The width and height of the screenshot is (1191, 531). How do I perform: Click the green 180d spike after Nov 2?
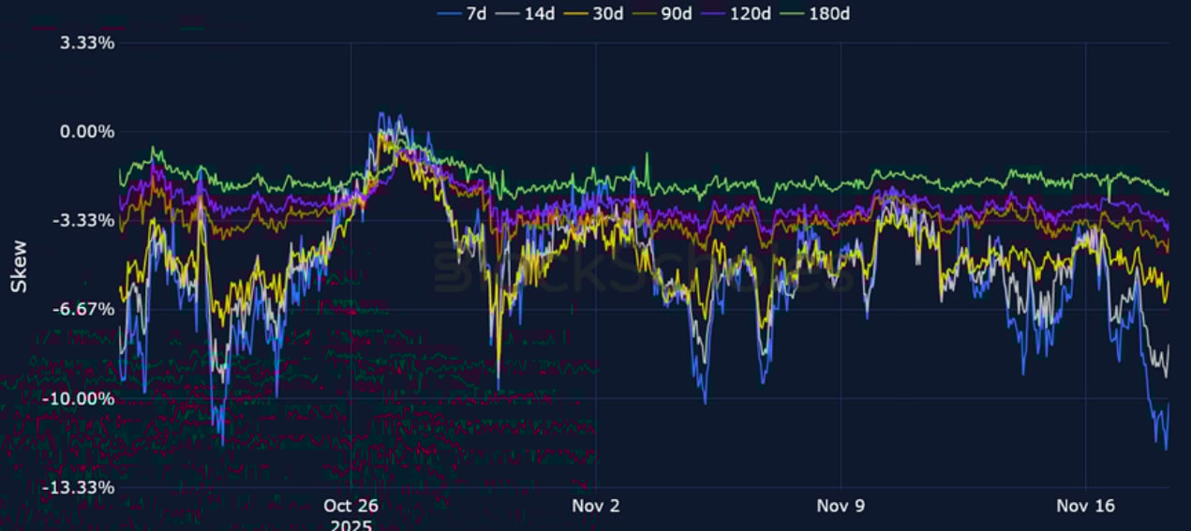pyautogui.click(x=646, y=155)
